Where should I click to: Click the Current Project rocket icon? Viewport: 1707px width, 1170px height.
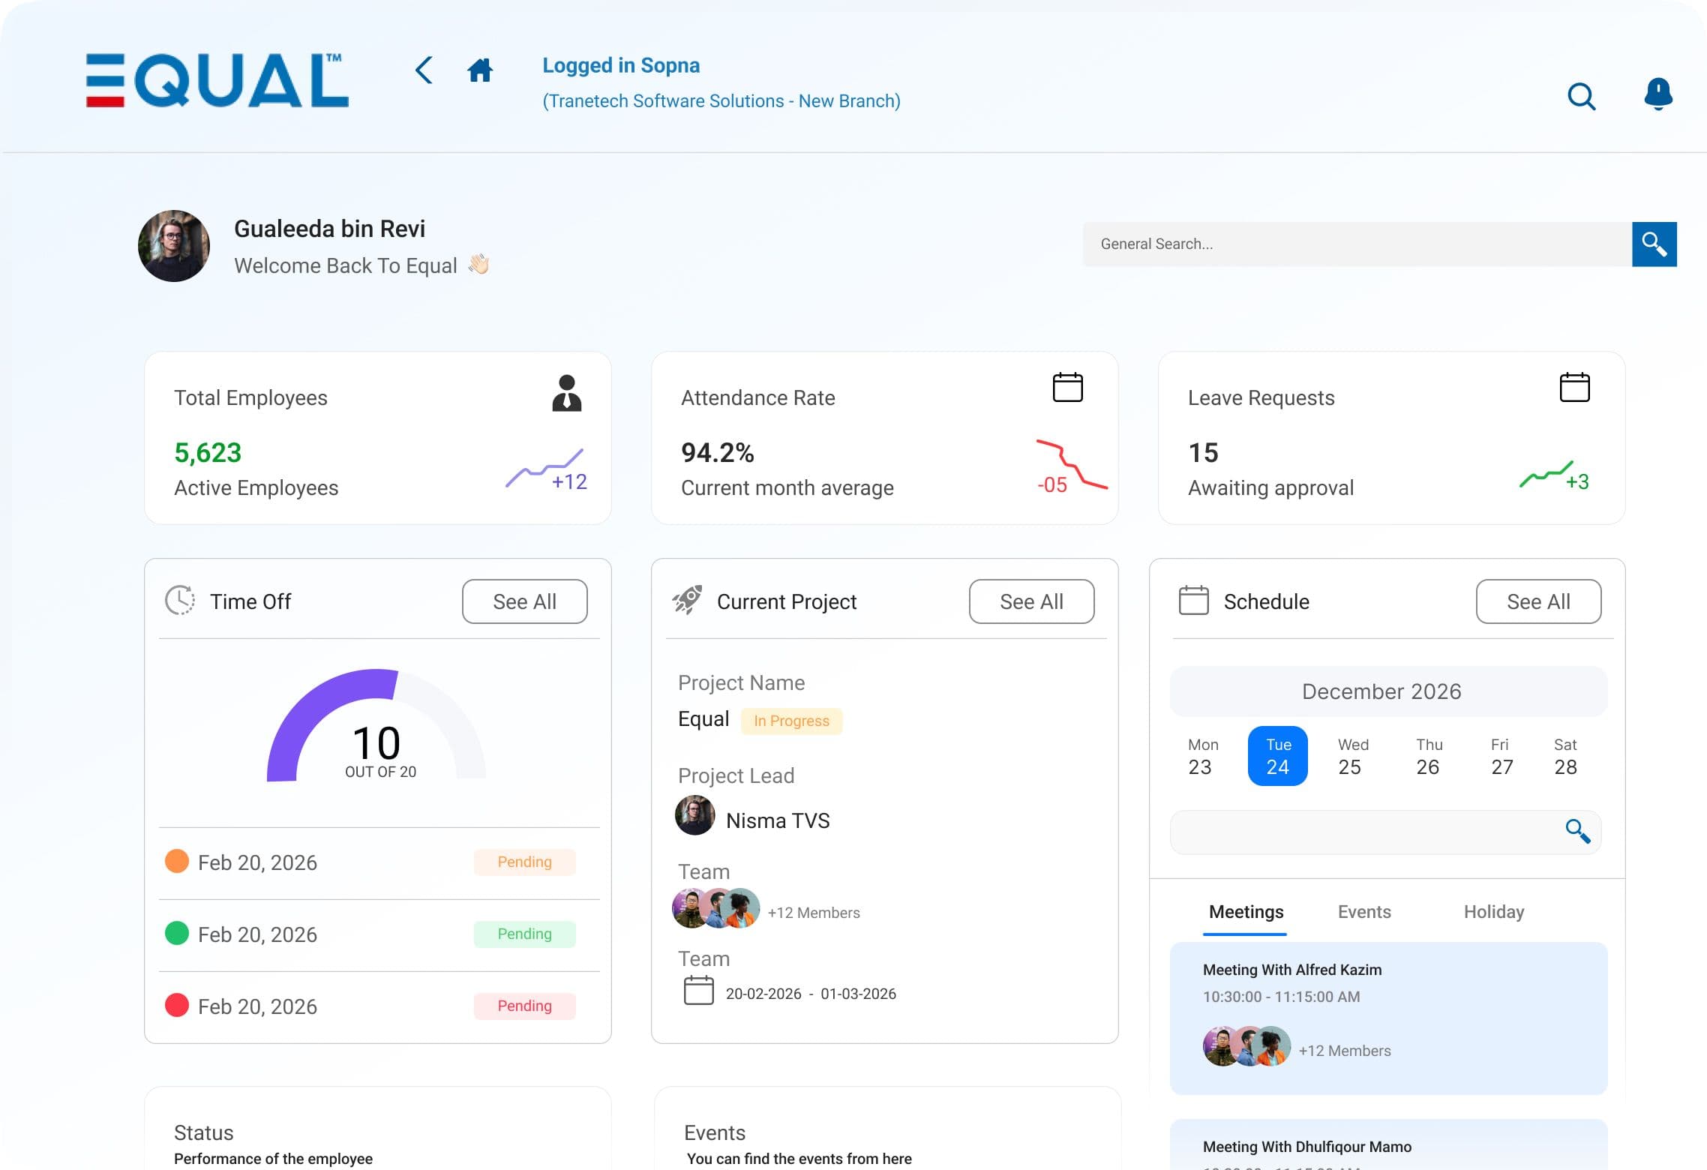tap(687, 600)
